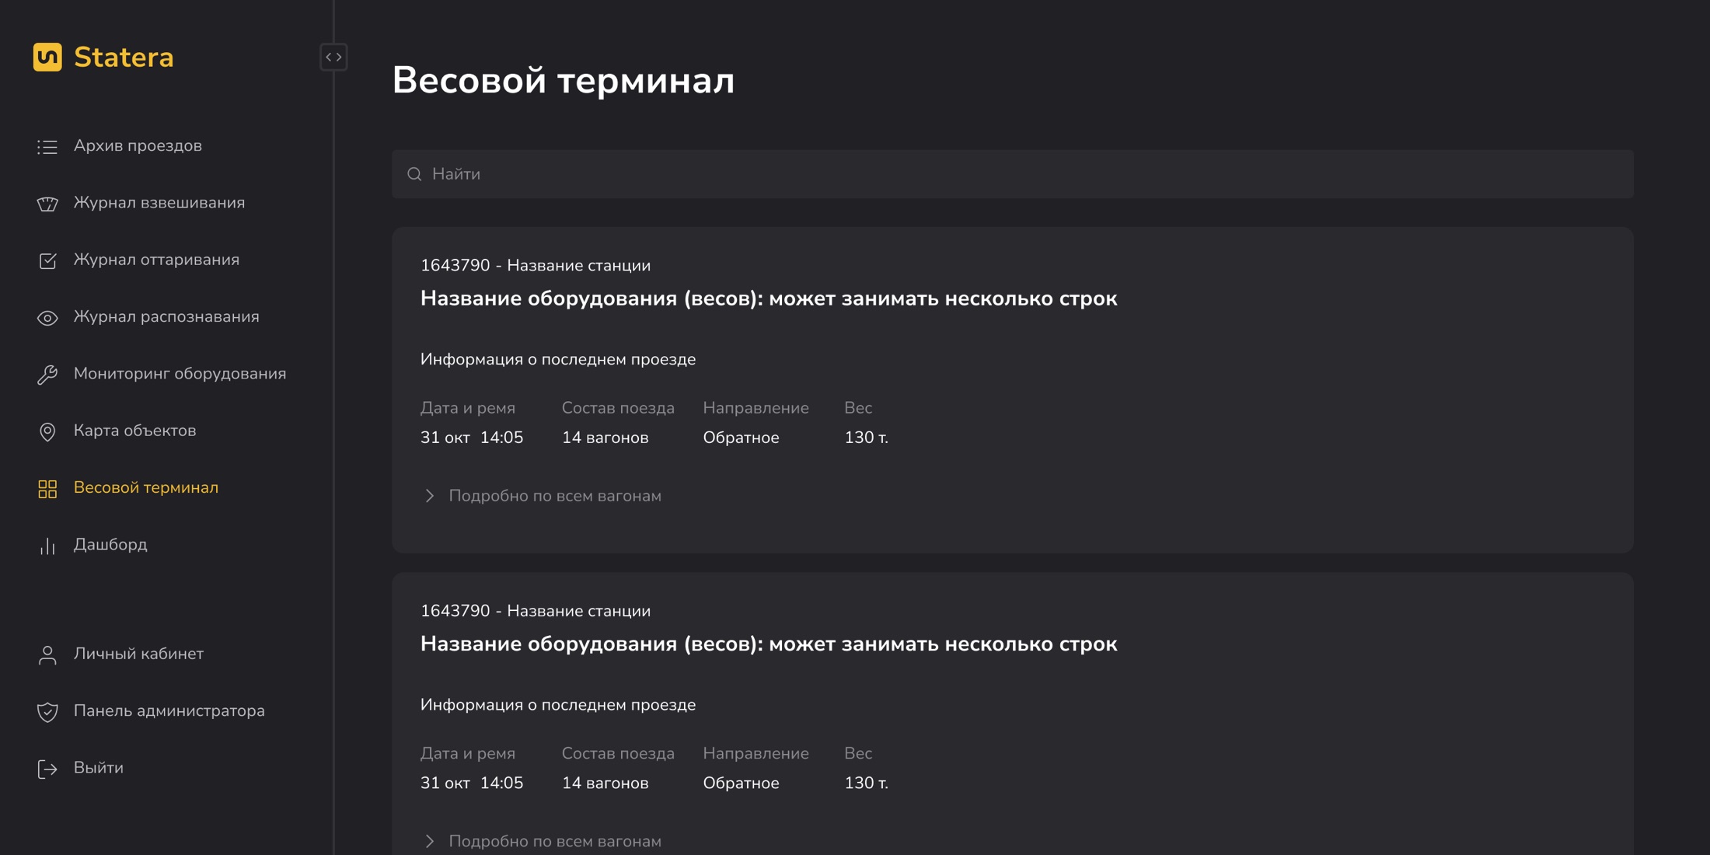Click the map pin icon beside Карта объектов
This screenshot has height=855, width=1710.
click(x=47, y=431)
